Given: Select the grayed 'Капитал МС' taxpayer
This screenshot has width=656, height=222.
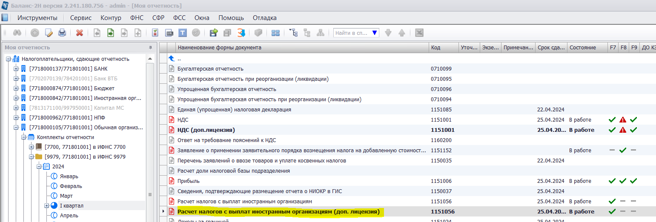Looking at the screenshot, I should pos(77,108).
